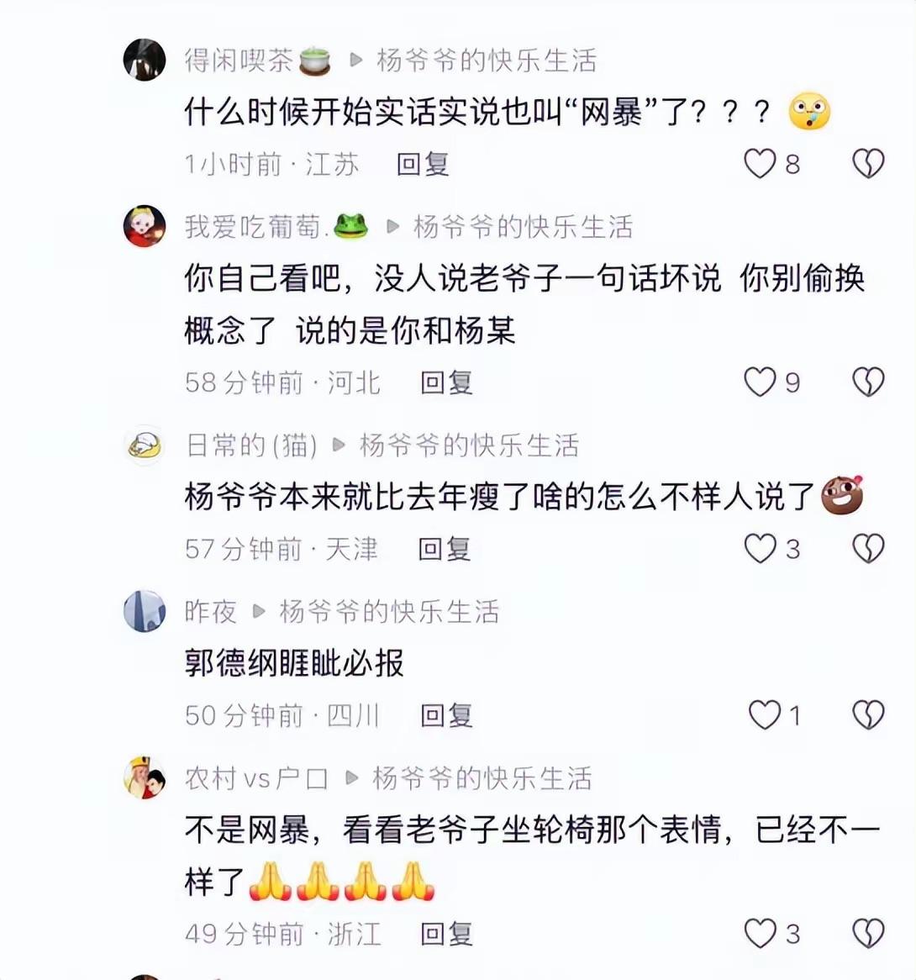
Task: Dislike the 农村vs户口 comment
Action: coord(868,934)
